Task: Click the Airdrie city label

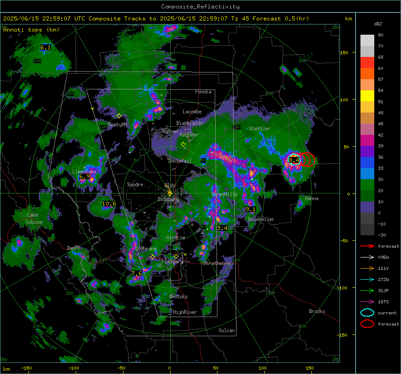Action: coord(176,237)
